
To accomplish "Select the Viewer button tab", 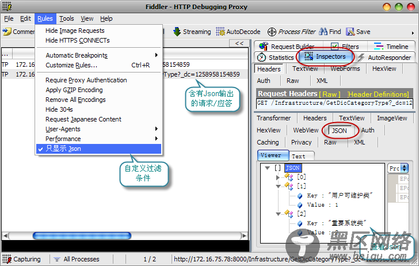I will coord(273,155).
